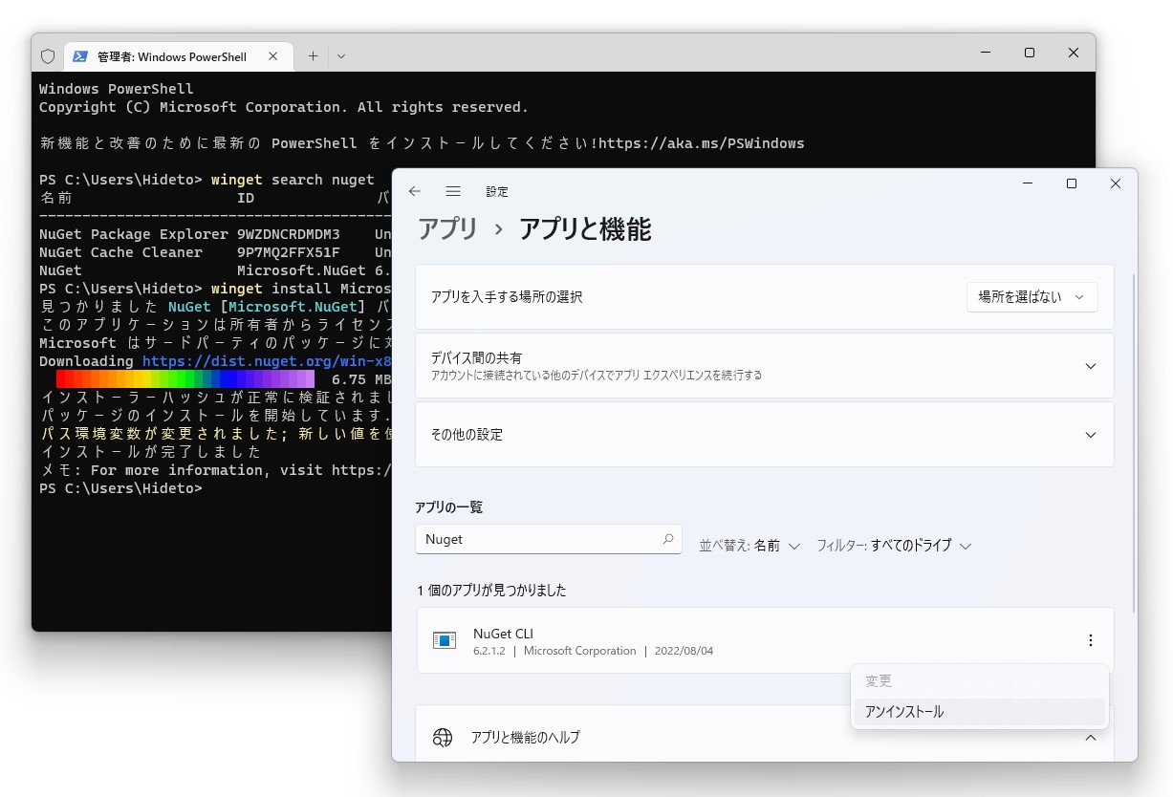This screenshot has height=797, width=1173.
Task: Open the Settings navigation hamburger menu
Action: (x=453, y=190)
